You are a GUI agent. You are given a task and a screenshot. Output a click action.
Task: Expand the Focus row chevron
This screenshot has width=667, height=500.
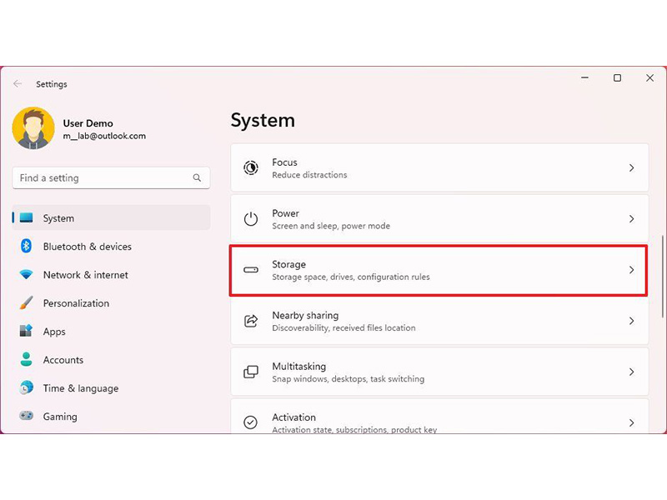click(632, 168)
